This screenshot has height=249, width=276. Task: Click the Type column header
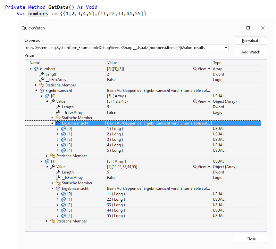(236, 63)
